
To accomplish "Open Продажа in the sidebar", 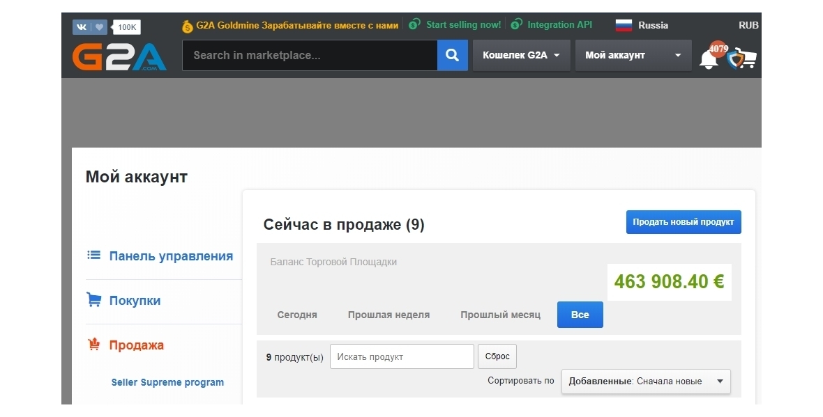I will (137, 345).
